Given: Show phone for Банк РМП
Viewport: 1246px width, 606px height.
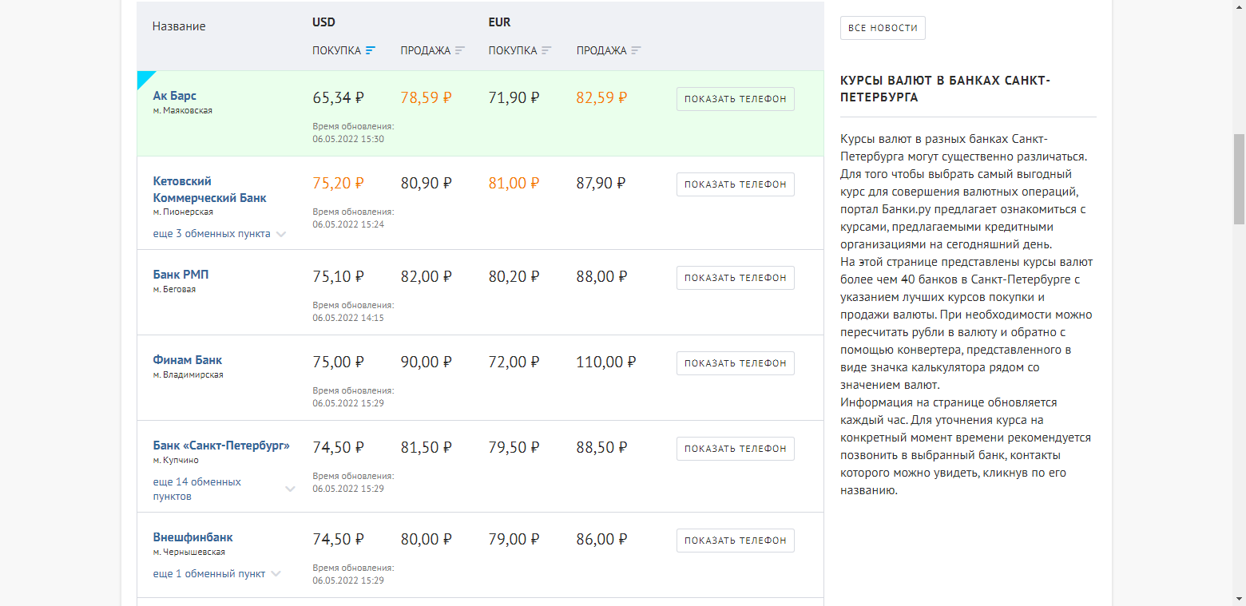Looking at the screenshot, I should point(735,278).
